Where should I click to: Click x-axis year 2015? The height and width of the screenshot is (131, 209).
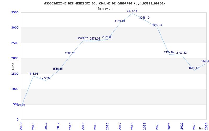[95, 126]
